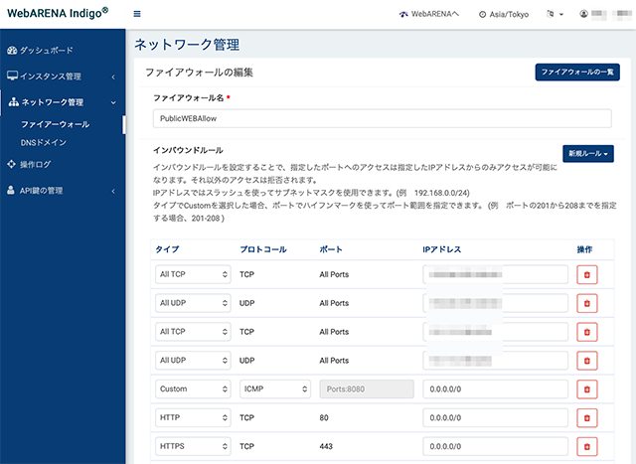The image size is (636, 464).
Task: Click the ファイアウォール名 text field
Action: (x=382, y=118)
